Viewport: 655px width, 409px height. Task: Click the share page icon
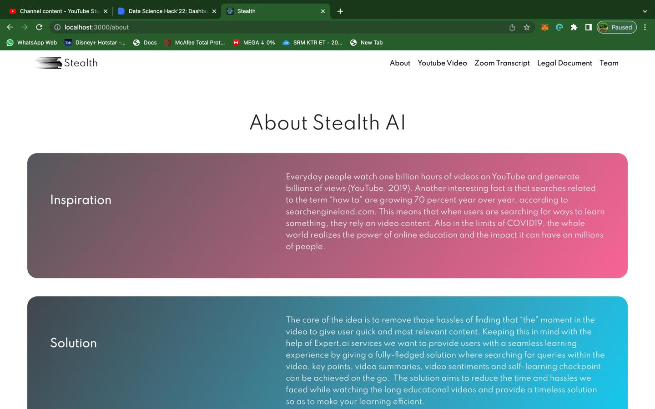512,27
